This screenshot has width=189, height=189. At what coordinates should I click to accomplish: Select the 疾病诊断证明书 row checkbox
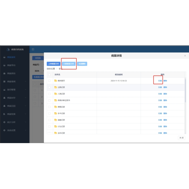pyautogui.click(x=49, y=100)
